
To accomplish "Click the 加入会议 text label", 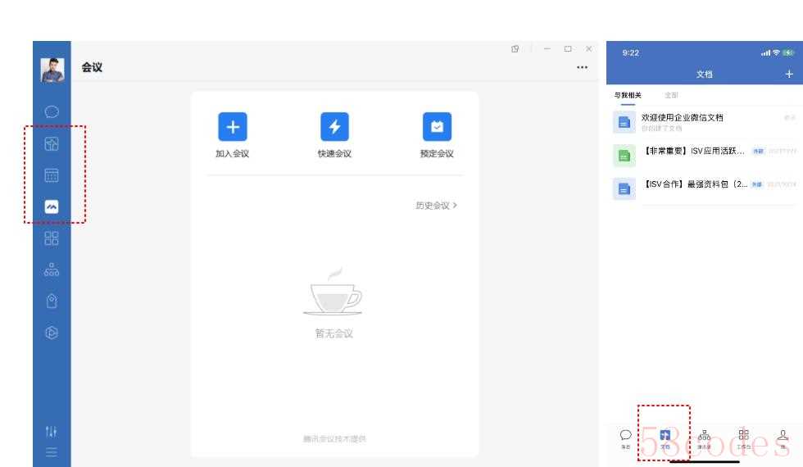I will tap(233, 154).
